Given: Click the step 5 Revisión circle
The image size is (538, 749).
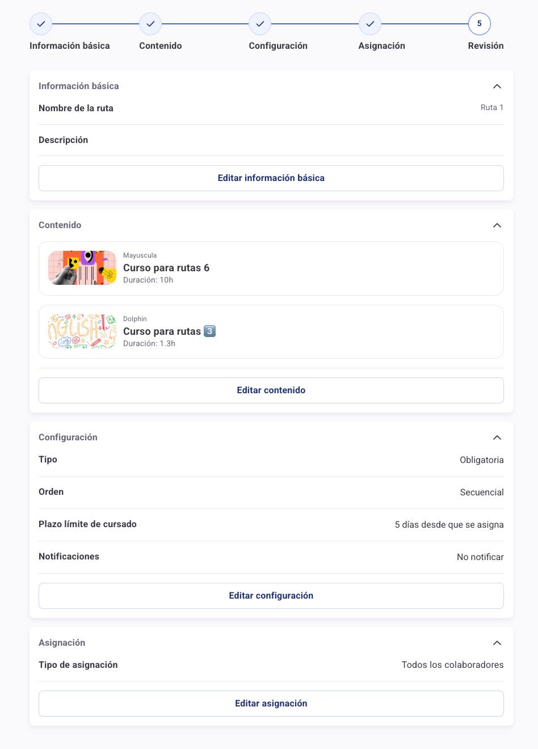Looking at the screenshot, I should [480, 24].
